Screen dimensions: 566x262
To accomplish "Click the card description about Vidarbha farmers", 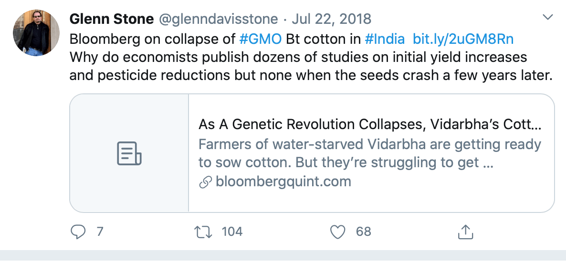I will 370,153.
